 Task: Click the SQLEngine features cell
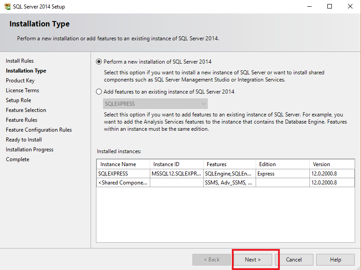pos(230,173)
